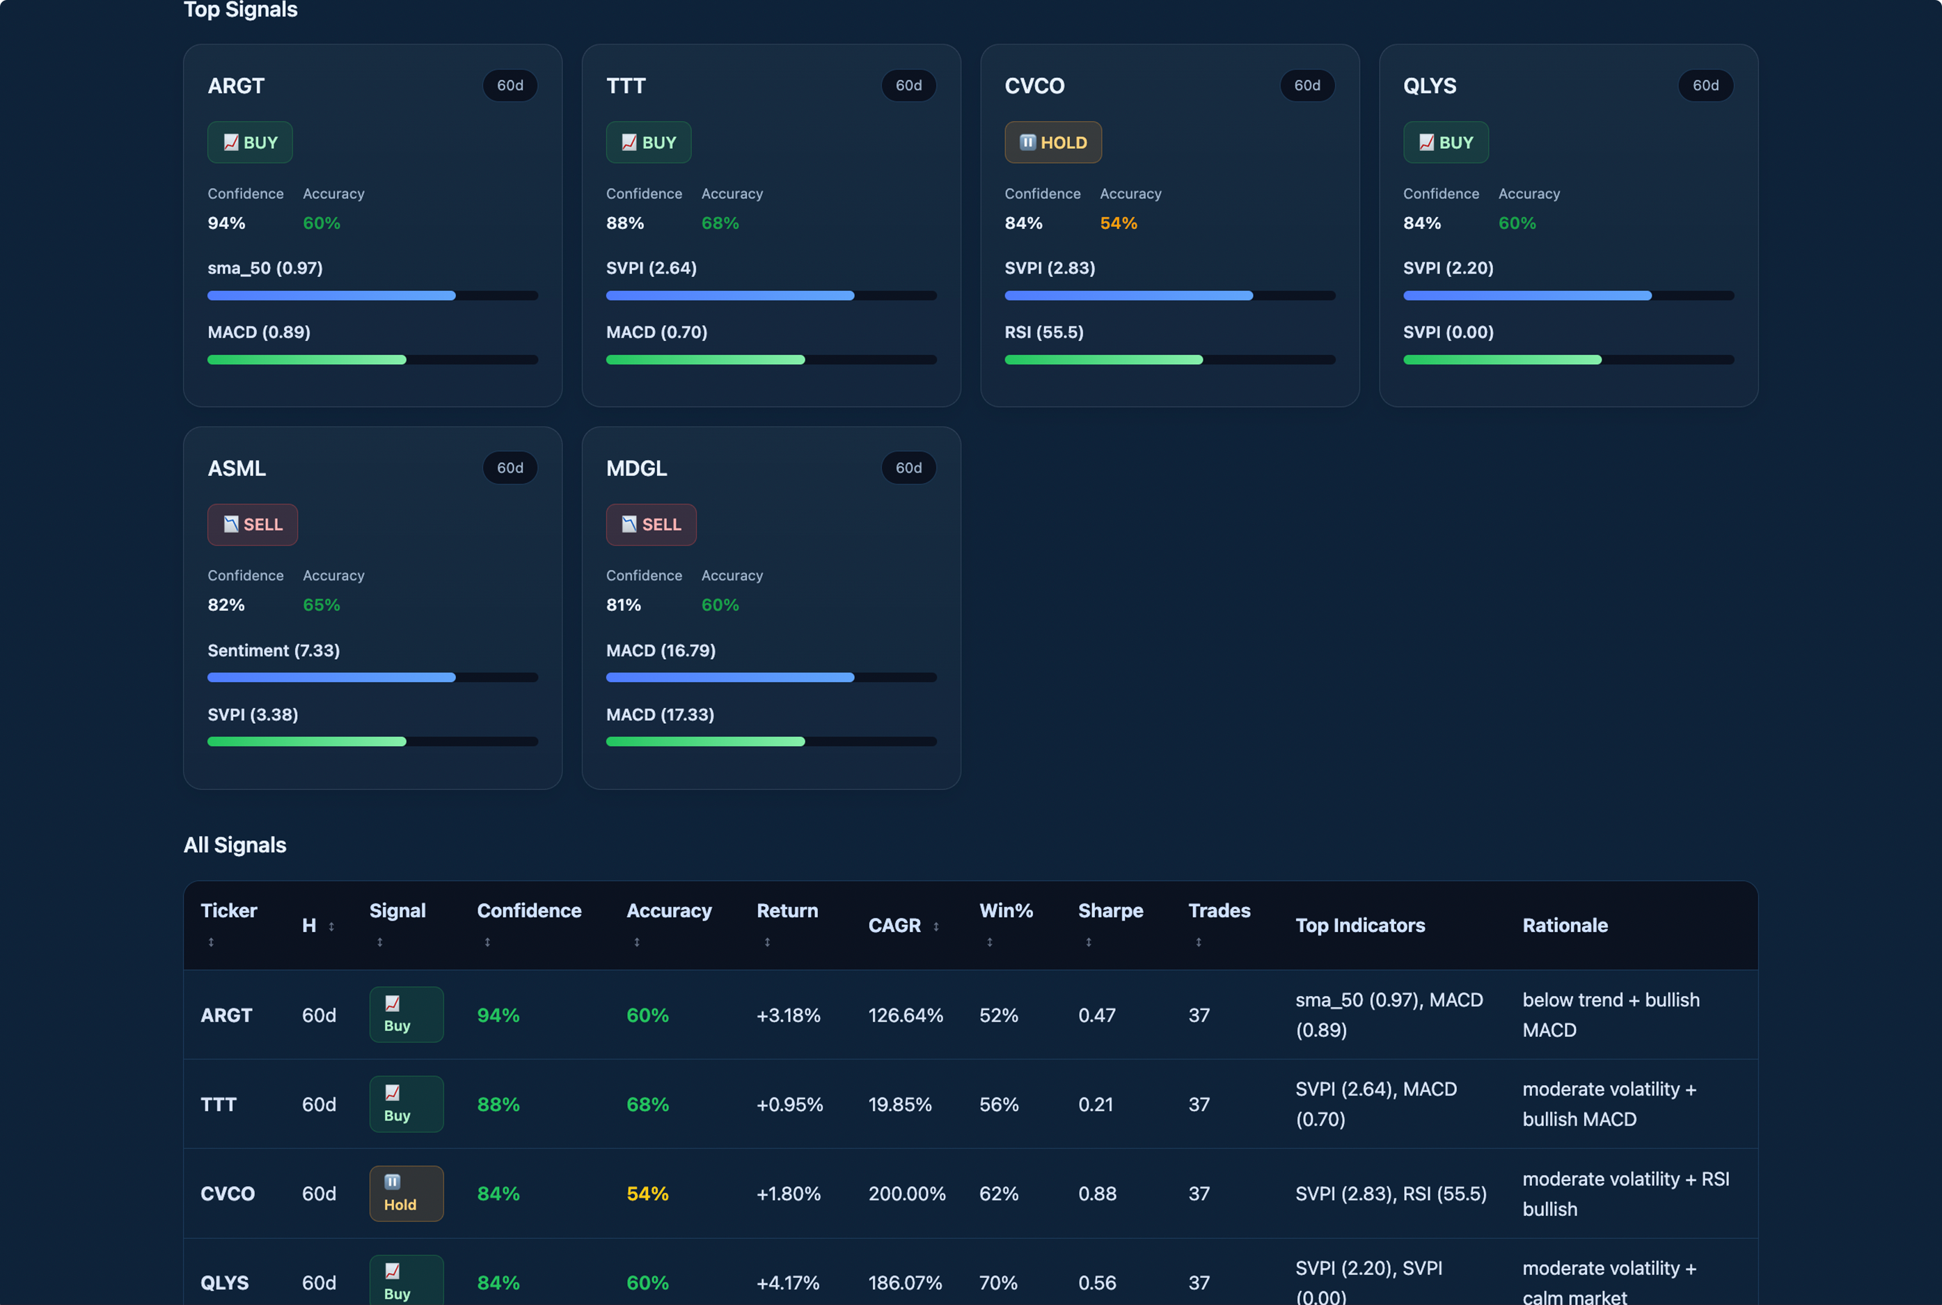Click Buy signal badge in ARGT table row
The image size is (1942, 1305).
tap(406, 1015)
